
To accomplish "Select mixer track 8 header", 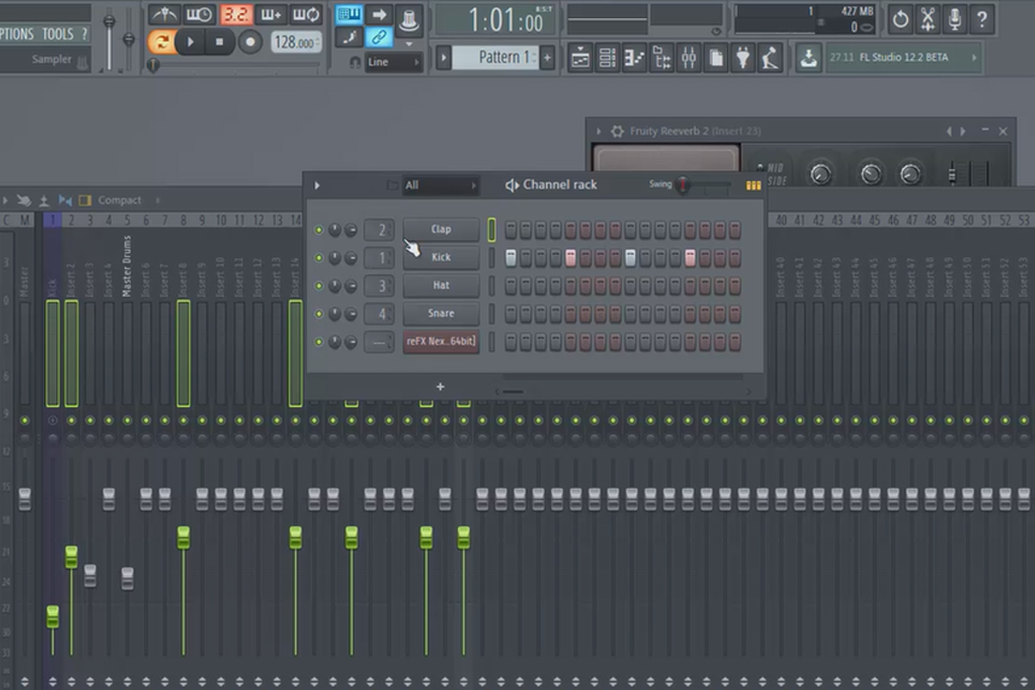I will (x=184, y=221).
